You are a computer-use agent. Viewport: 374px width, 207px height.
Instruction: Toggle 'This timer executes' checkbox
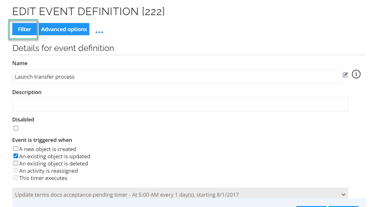[16, 178]
